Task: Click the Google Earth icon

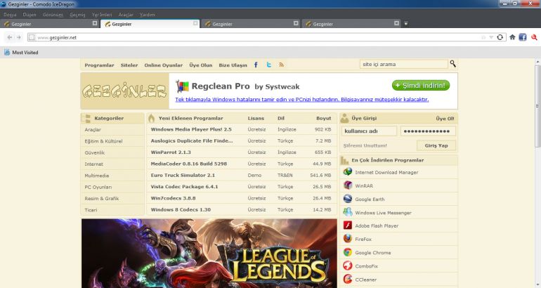Action: pos(348,199)
